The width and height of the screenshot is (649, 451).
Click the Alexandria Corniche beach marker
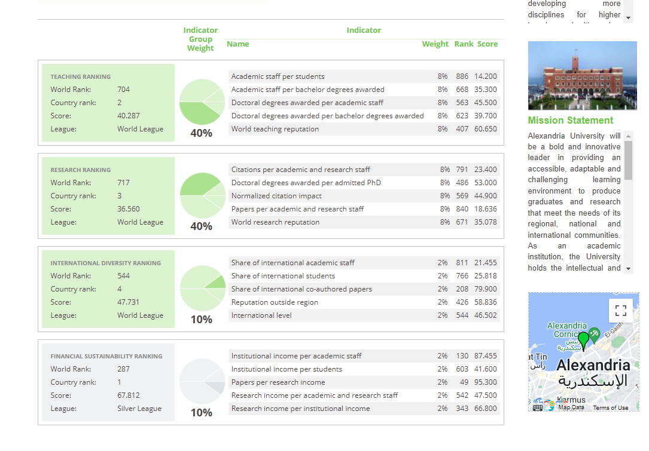click(x=593, y=333)
